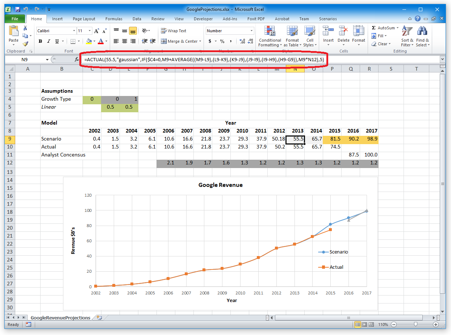Screen dimensions: 451x335
Task: Apply Comma Style number format
Action: (x=231, y=41)
